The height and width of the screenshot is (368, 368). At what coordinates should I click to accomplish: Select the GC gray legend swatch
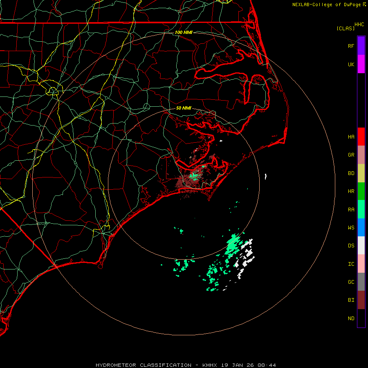[x=361, y=282]
